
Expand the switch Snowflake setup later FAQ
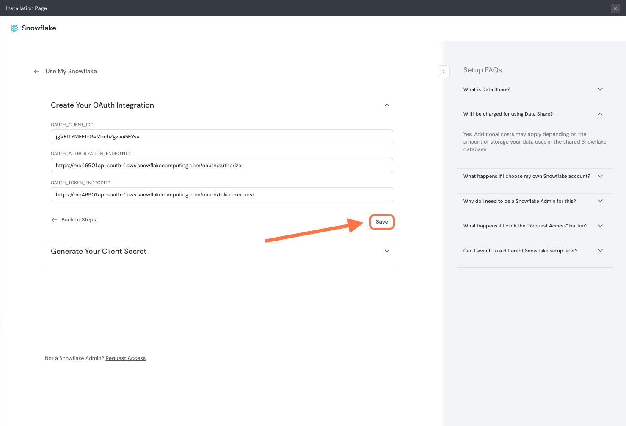tap(600, 251)
